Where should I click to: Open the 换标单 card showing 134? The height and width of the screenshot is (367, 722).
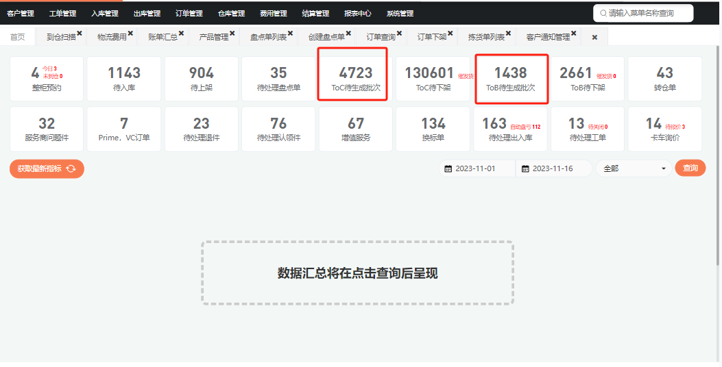pyautogui.click(x=433, y=129)
